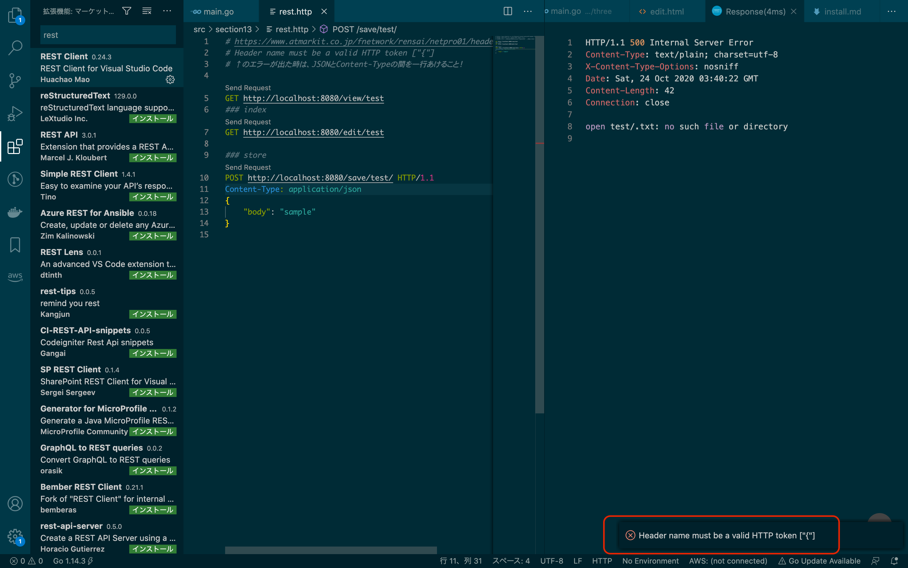Click the filter icon in Extensions search

point(126,11)
